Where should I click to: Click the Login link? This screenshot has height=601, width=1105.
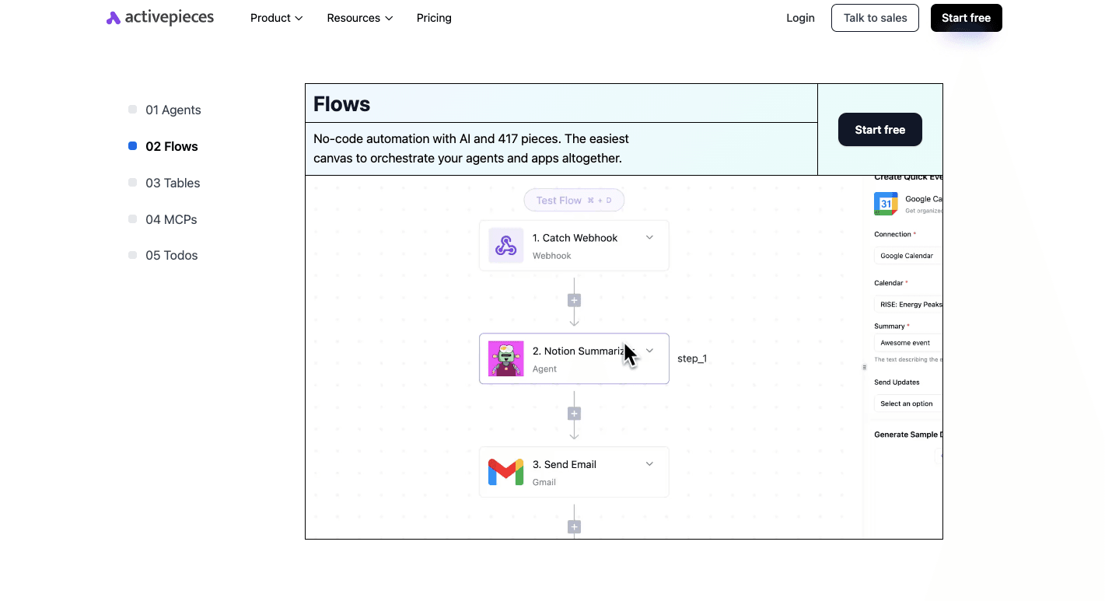(800, 18)
